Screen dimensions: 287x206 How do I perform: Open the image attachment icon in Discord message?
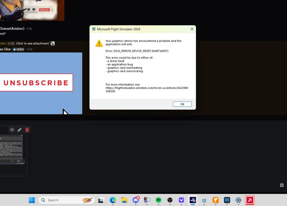[x=53, y=43]
